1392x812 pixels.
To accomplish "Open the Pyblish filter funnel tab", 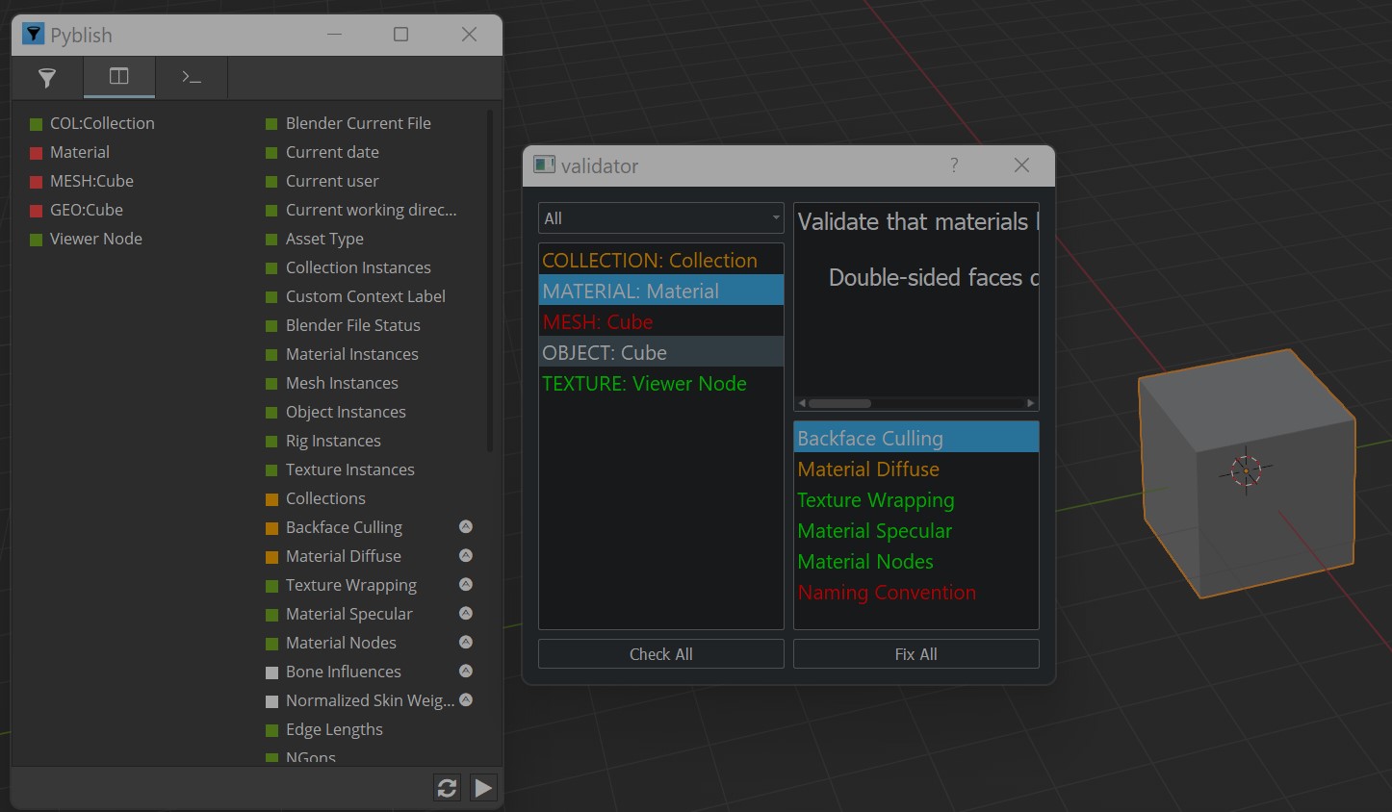I will click(46, 77).
